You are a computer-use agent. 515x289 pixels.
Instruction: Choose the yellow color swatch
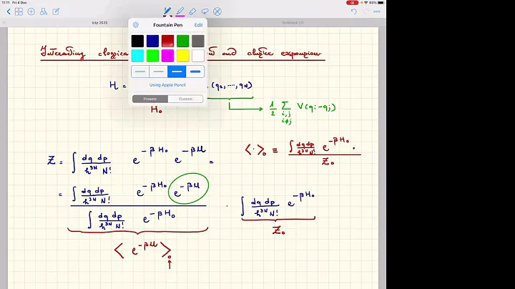pos(183,56)
